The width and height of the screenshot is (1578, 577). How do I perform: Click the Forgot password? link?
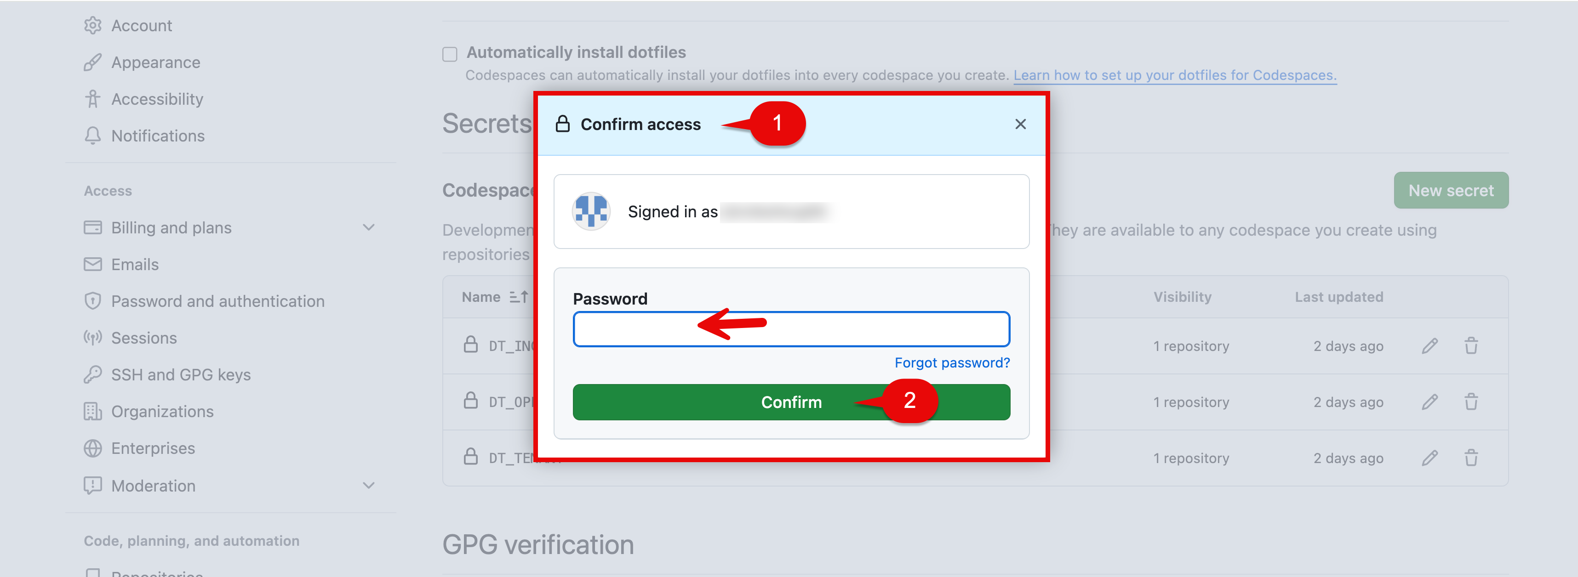[951, 363]
